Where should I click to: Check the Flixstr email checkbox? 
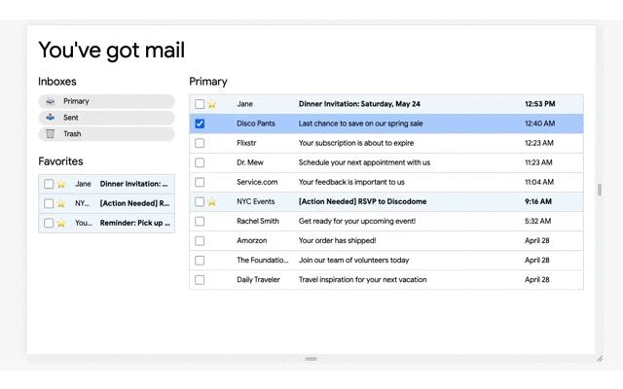[x=200, y=143]
